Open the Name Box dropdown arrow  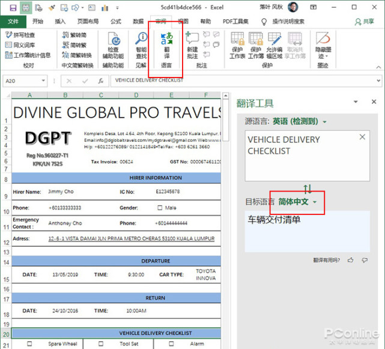coord(43,80)
